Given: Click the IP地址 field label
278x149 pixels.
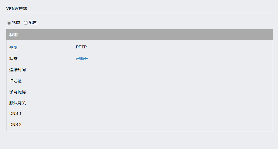Looking at the screenshot, I should tap(16, 81).
